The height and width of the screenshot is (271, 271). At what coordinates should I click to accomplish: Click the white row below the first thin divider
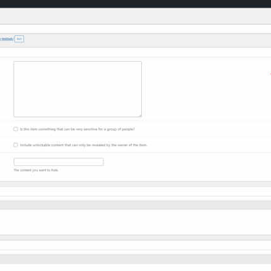click(135, 192)
